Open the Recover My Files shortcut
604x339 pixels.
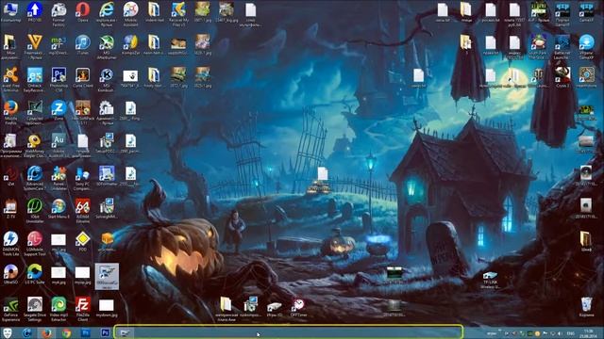click(178, 13)
